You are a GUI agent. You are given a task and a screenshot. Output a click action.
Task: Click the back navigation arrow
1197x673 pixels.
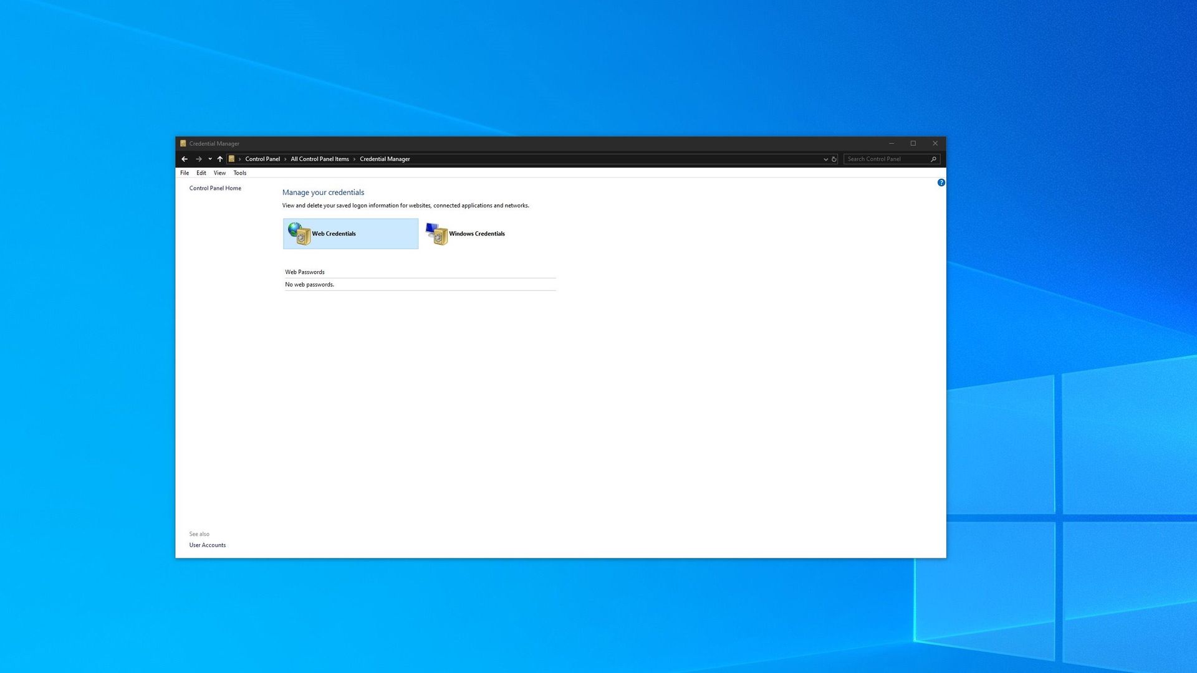tap(185, 159)
